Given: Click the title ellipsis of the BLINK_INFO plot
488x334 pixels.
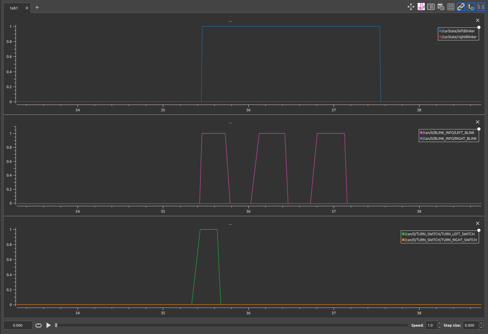Looking at the screenshot, I should (230, 123).
